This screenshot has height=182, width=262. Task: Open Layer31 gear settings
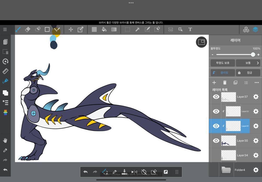click(x=256, y=126)
